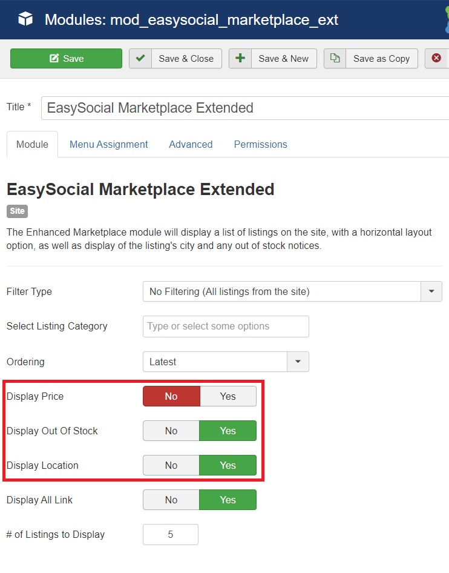Go to the Permissions tab
449x573 pixels.
coord(260,144)
